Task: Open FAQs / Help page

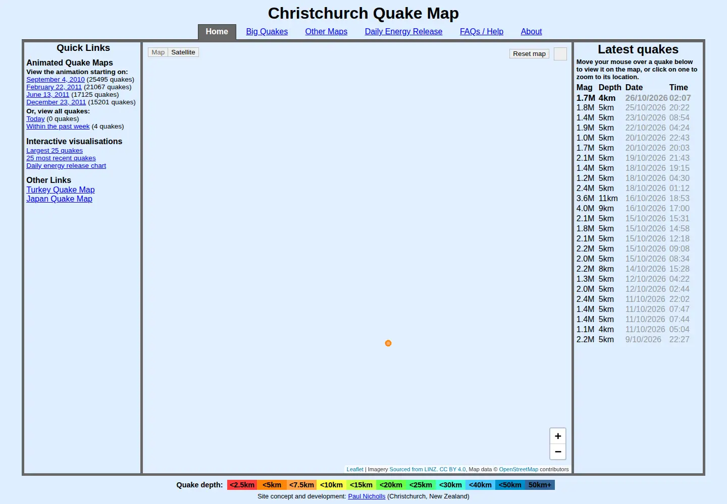Action: point(482,31)
